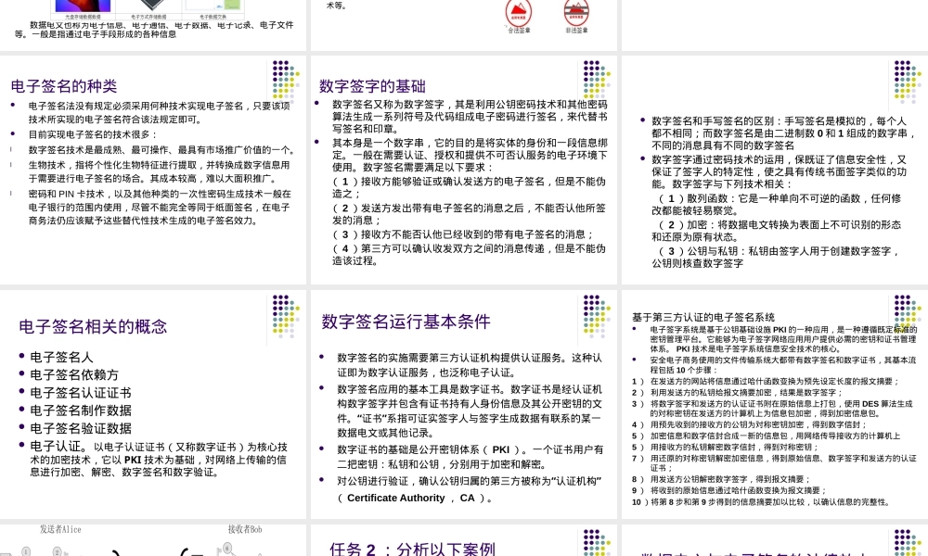Select the slide titled 基于第三方认证的电子签名系统
Viewport: 928px width, 556px height.
[775, 405]
